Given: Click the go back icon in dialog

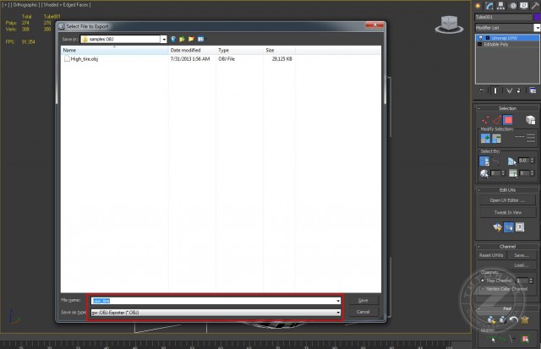Looking at the screenshot, I should (172, 39).
